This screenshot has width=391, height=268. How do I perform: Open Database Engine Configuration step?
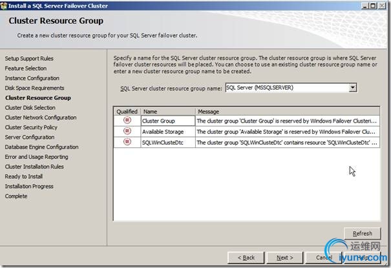[41, 147]
